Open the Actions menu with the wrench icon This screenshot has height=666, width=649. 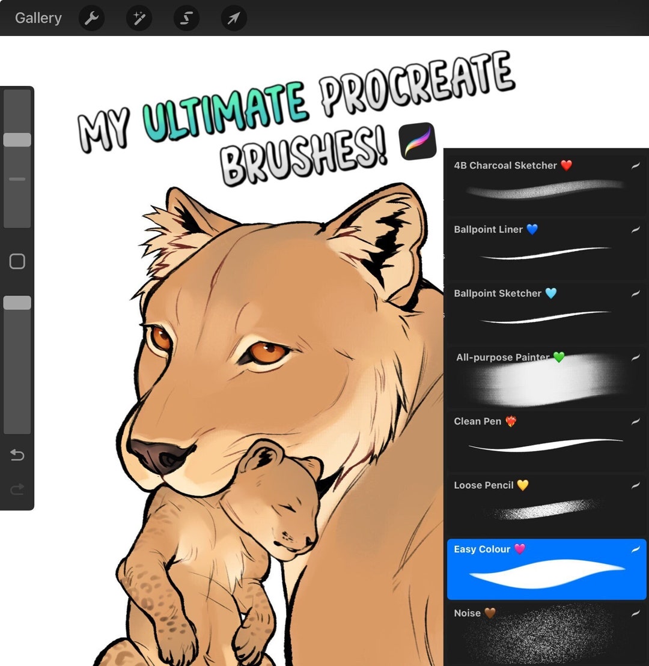(91, 18)
